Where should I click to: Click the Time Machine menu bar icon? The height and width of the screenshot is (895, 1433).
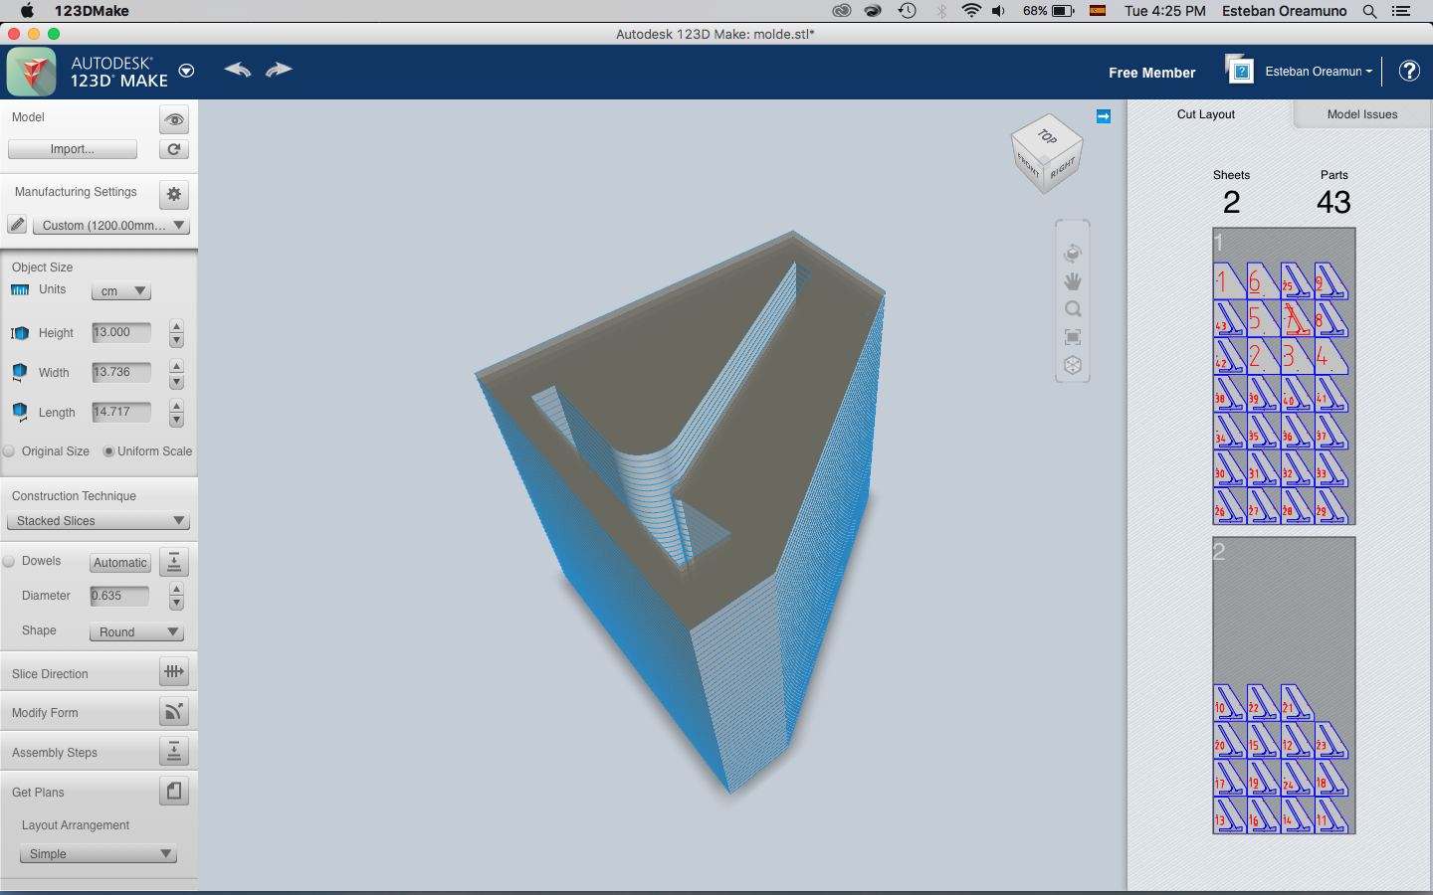[x=908, y=11]
